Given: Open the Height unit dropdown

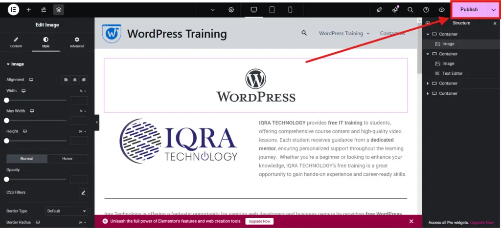Looking at the screenshot, I should click(x=82, y=131).
